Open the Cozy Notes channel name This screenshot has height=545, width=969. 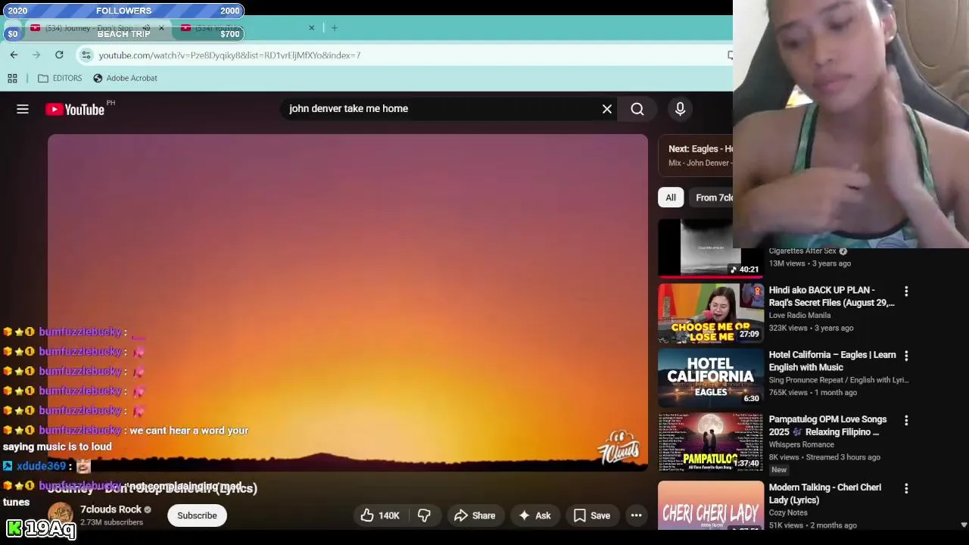[x=787, y=513]
